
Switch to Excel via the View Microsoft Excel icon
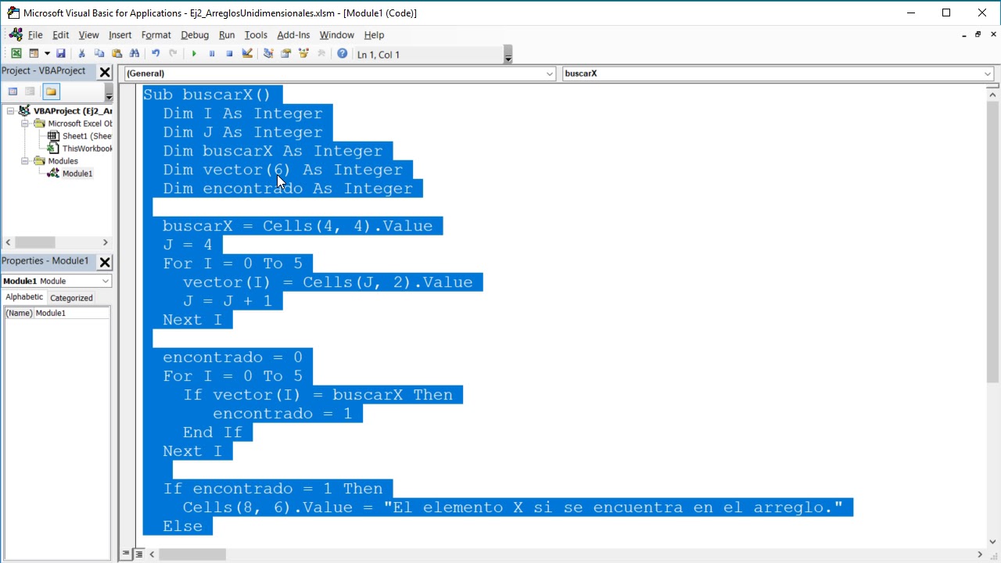16,53
